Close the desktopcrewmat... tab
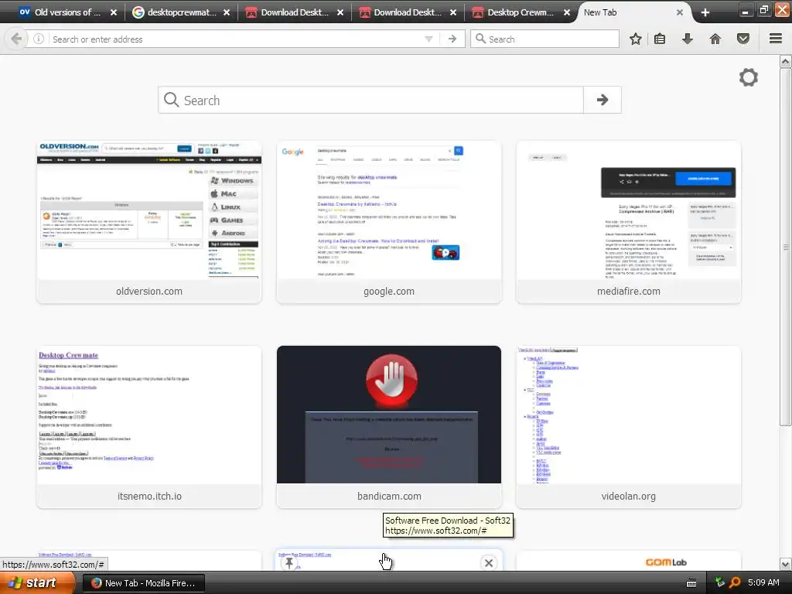The image size is (792, 594). point(227,12)
